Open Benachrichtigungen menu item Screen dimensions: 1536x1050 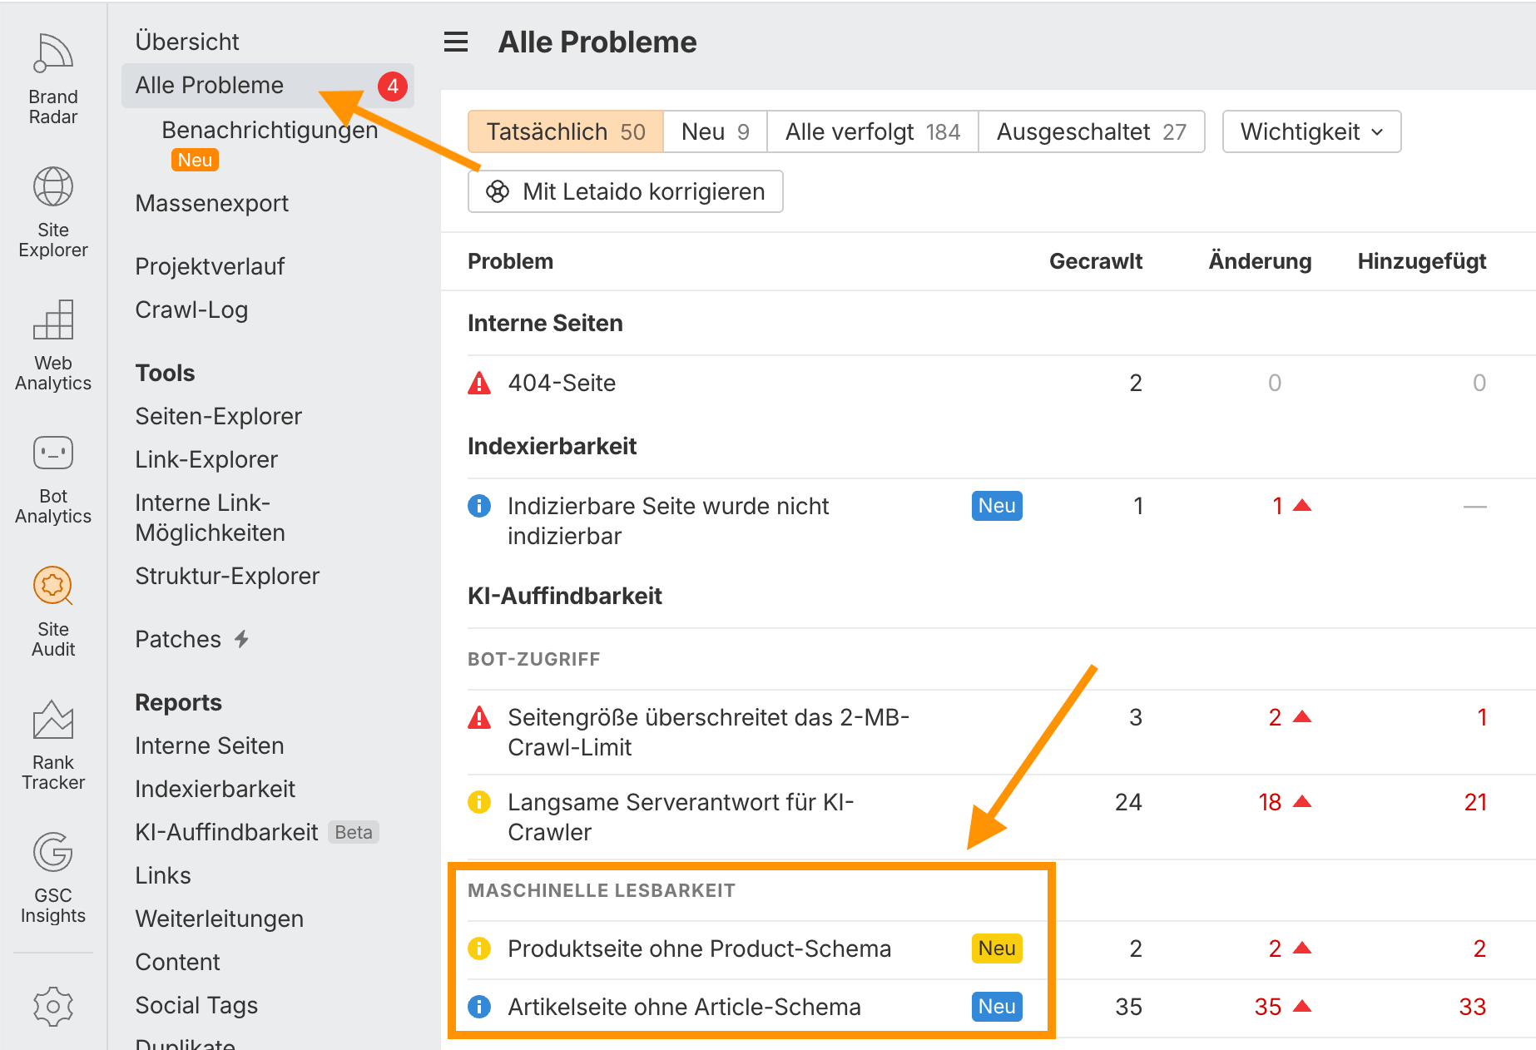(270, 130)
